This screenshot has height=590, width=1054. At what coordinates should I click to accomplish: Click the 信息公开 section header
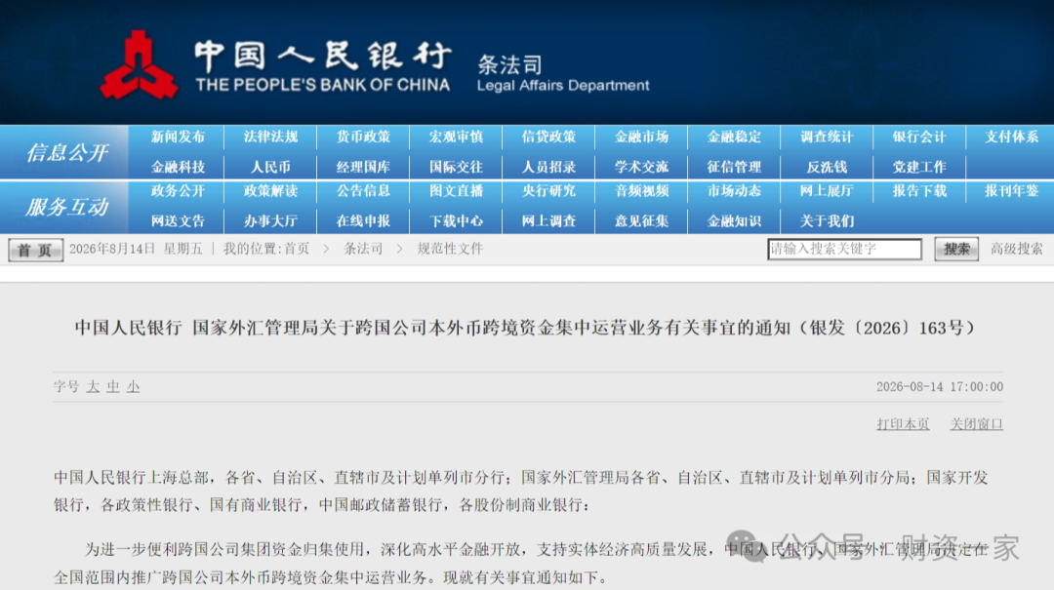pos(66,152)
